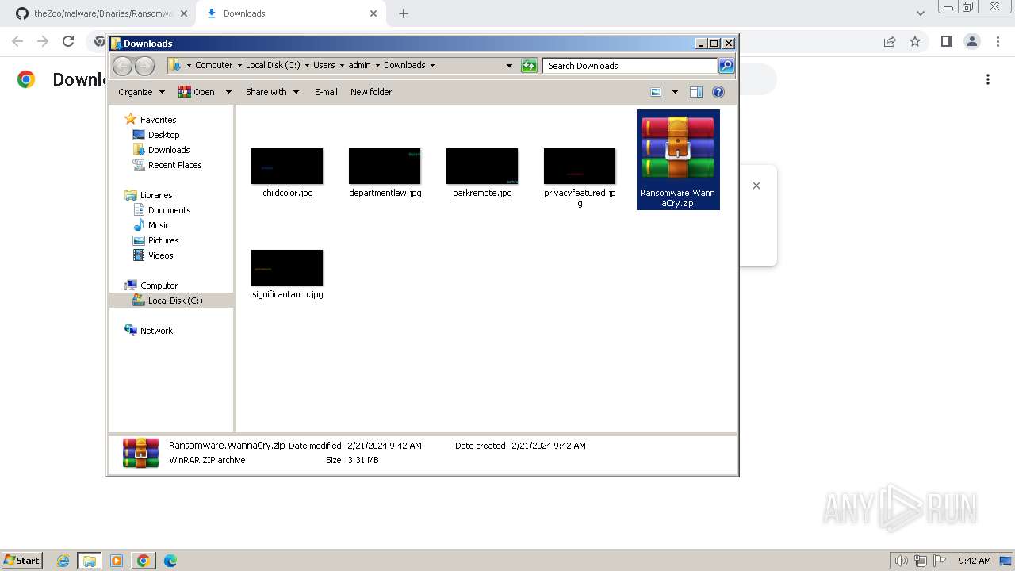Image resolution: width=1015 pixels, height=571 pixels.
Task: Open Chrome tab search chevron
Action: (x=920, y=13)
